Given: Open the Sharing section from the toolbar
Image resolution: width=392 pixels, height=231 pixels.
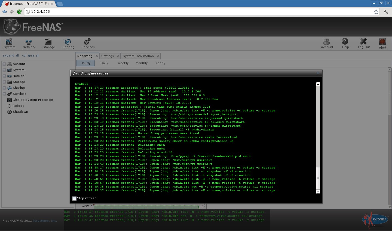Looking at the screenshot, I should pos(68,43).
